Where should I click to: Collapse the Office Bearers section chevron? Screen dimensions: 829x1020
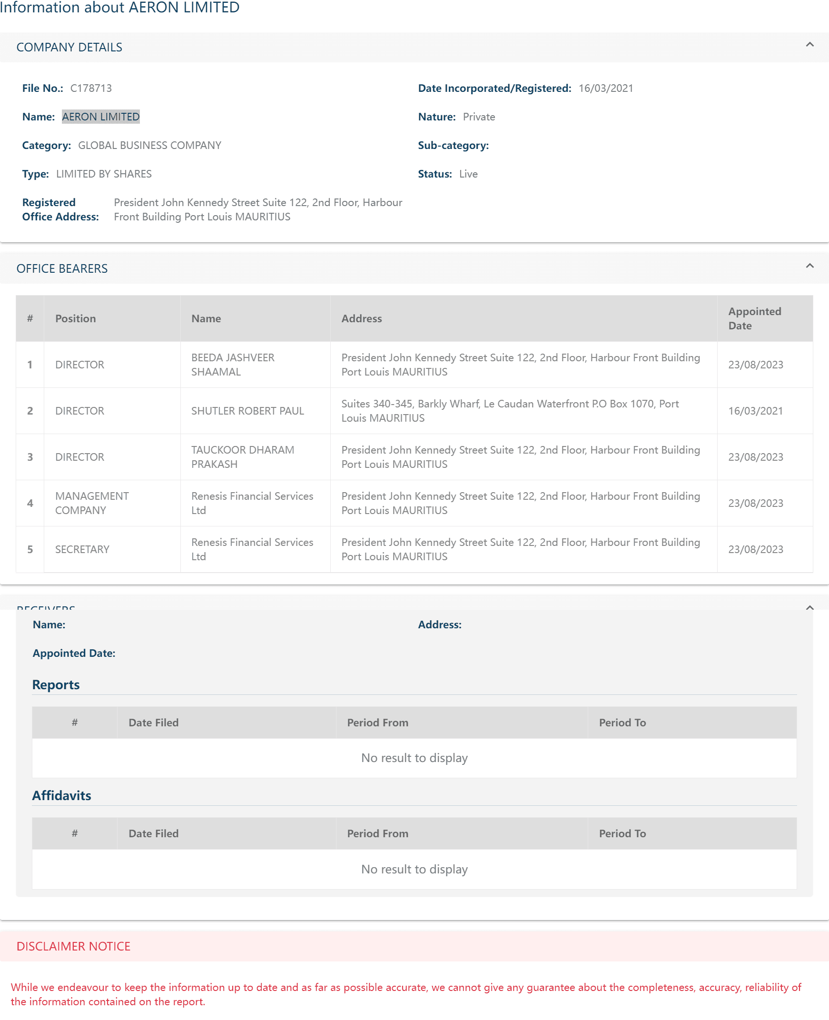pyautogui.click(x=809, y=266)
